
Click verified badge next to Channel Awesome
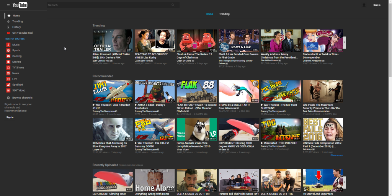(x=323, y=61)
